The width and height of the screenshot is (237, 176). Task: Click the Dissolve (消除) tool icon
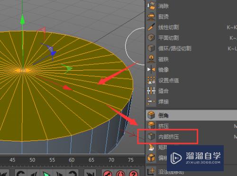151,6
